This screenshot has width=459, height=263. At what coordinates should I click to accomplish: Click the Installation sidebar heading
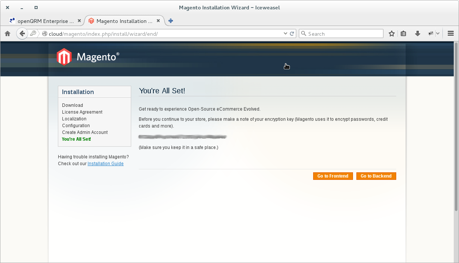78,92
